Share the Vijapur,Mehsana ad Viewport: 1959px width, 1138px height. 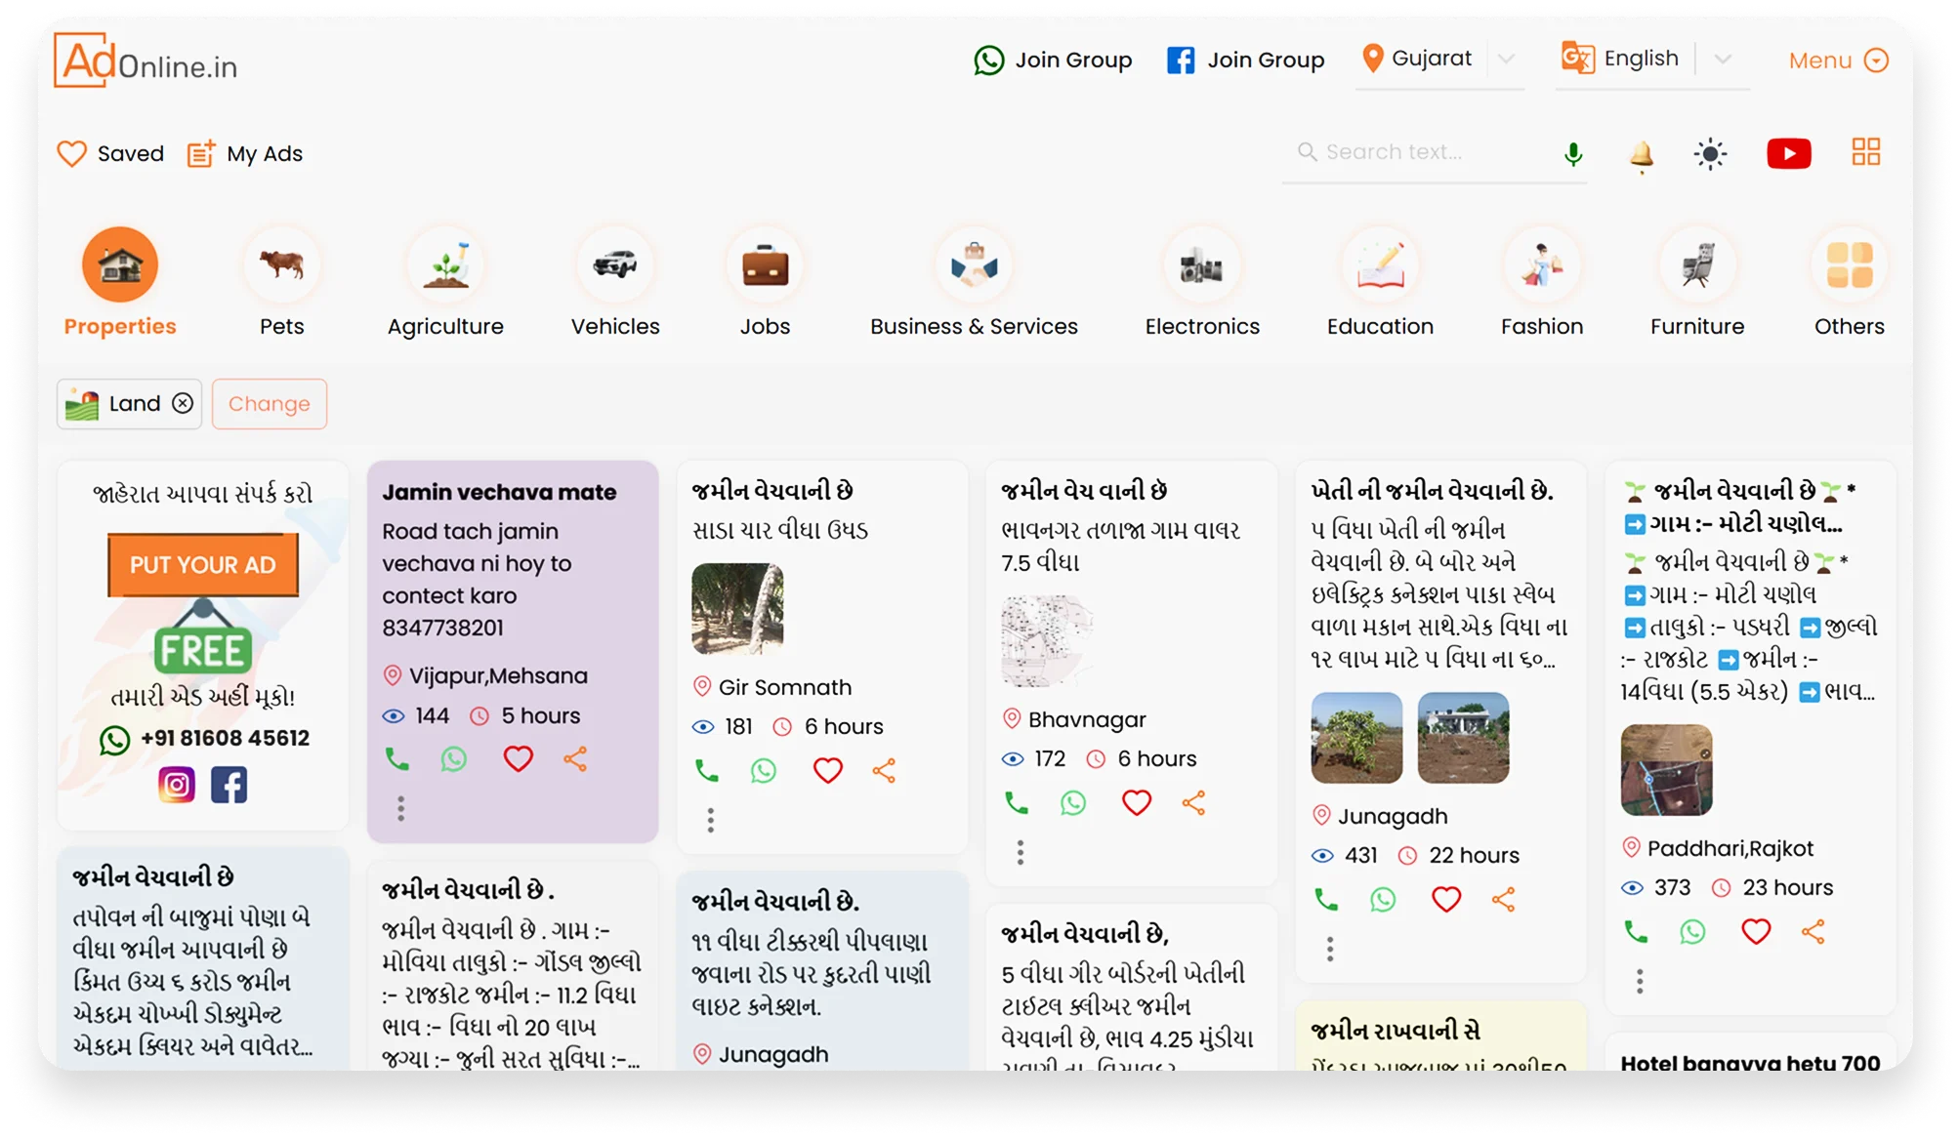575,758
